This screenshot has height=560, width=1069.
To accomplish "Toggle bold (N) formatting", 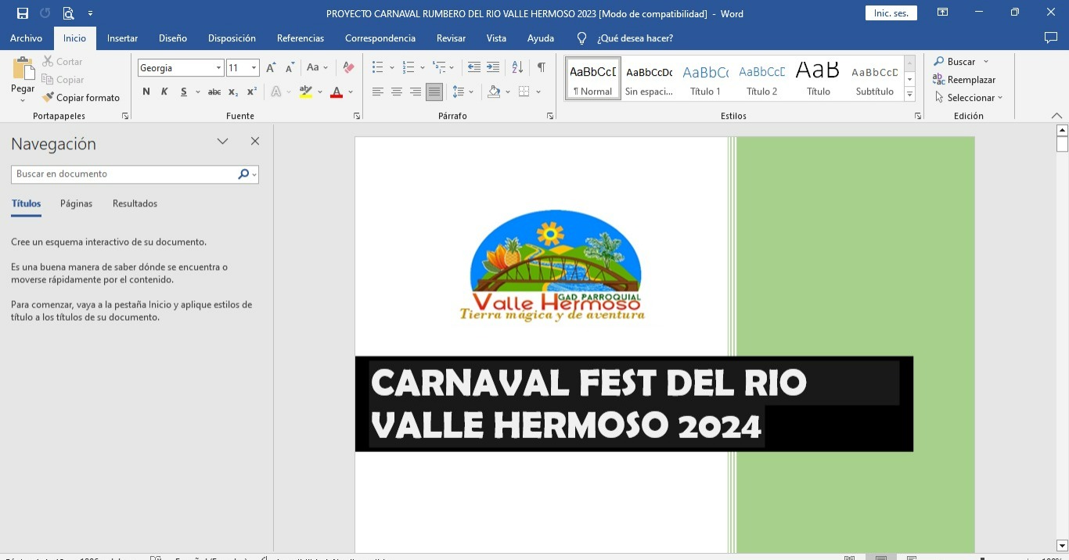I will 146,92.
